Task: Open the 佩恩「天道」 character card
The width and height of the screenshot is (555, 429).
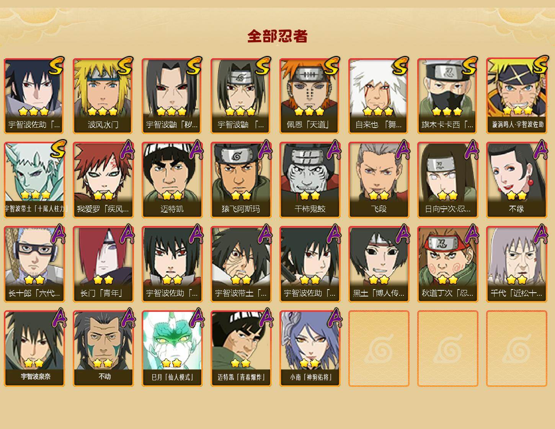Action: (x=310, y=96)
